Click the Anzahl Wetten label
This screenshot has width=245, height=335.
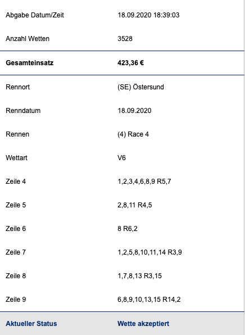(28, 39)
